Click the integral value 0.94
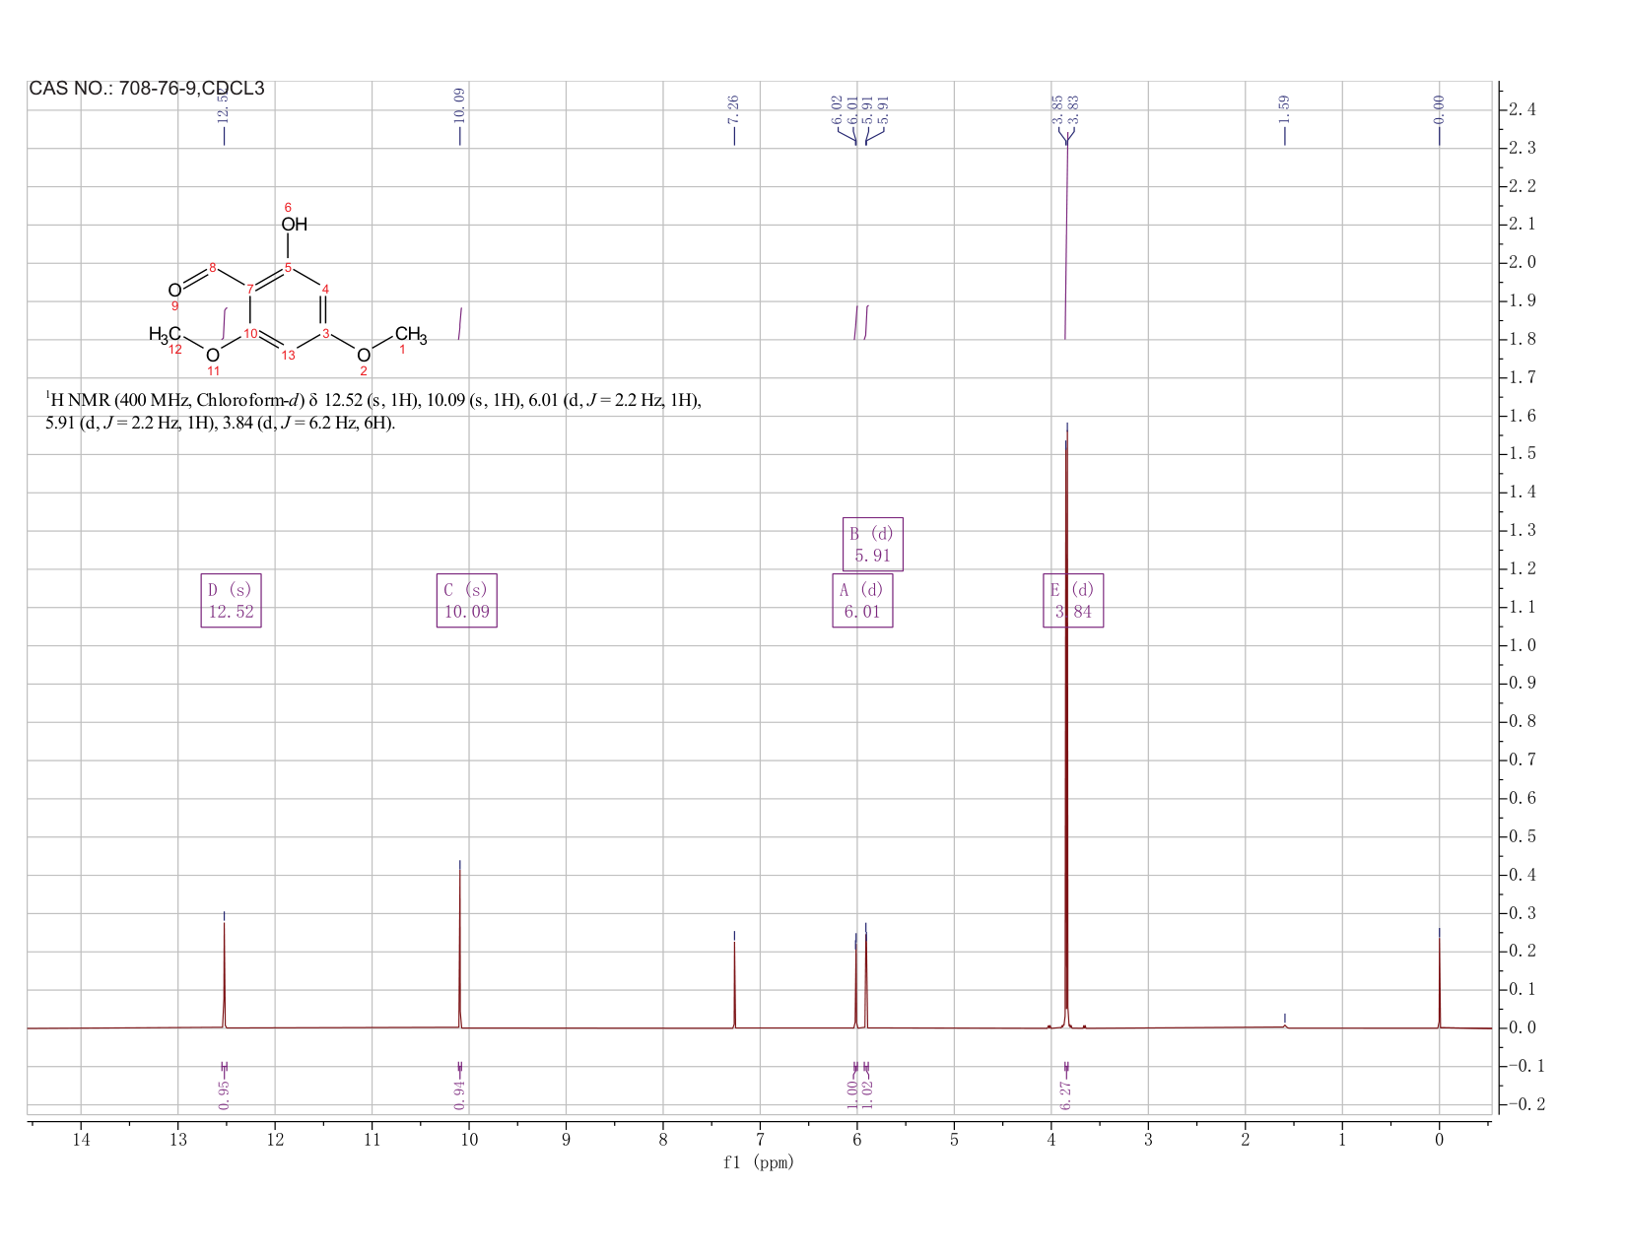The height and width of the screenshot is (1256, 1626). [459, 1093]
